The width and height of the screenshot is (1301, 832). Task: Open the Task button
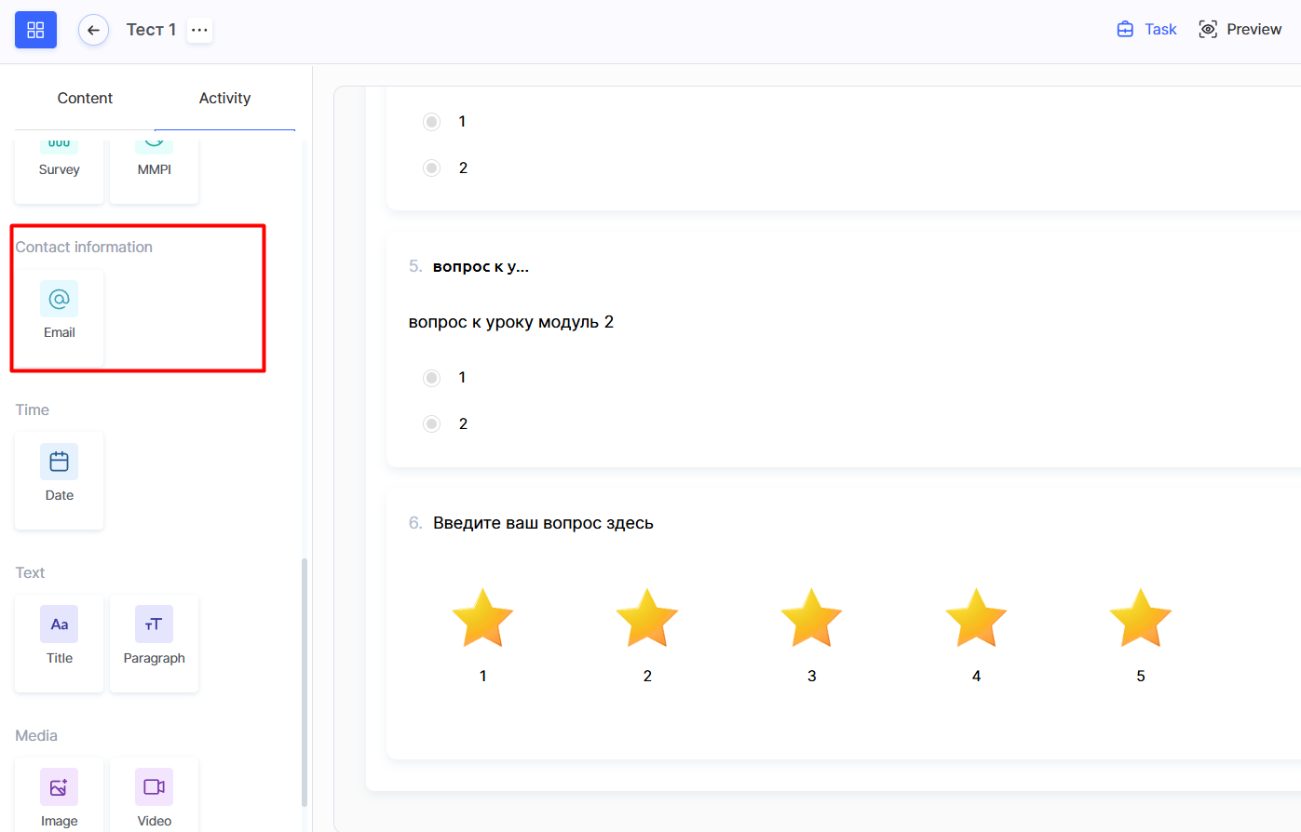point(1146,30)
